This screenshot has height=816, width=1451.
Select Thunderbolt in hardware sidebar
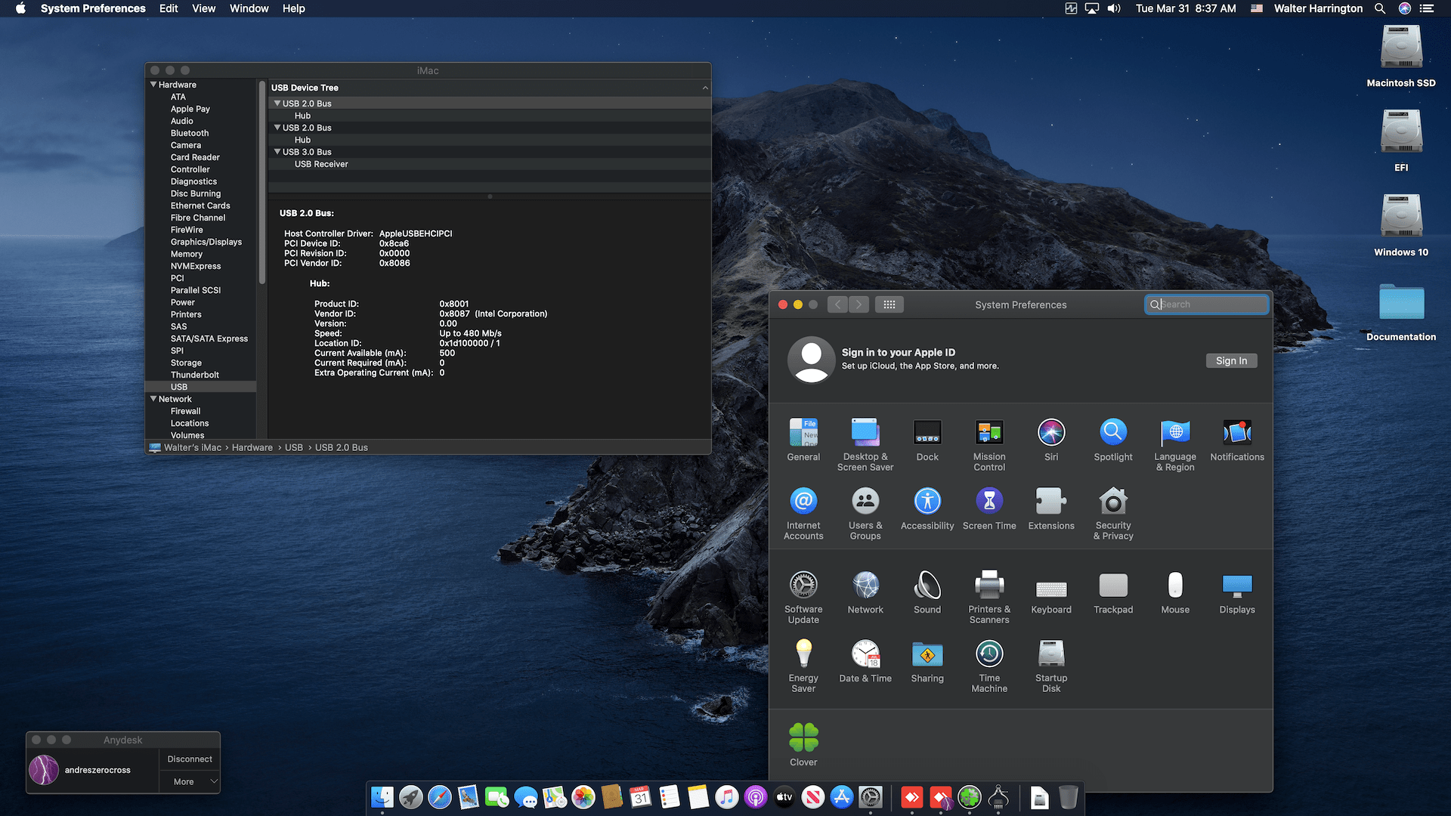click(x=195, y=375)
